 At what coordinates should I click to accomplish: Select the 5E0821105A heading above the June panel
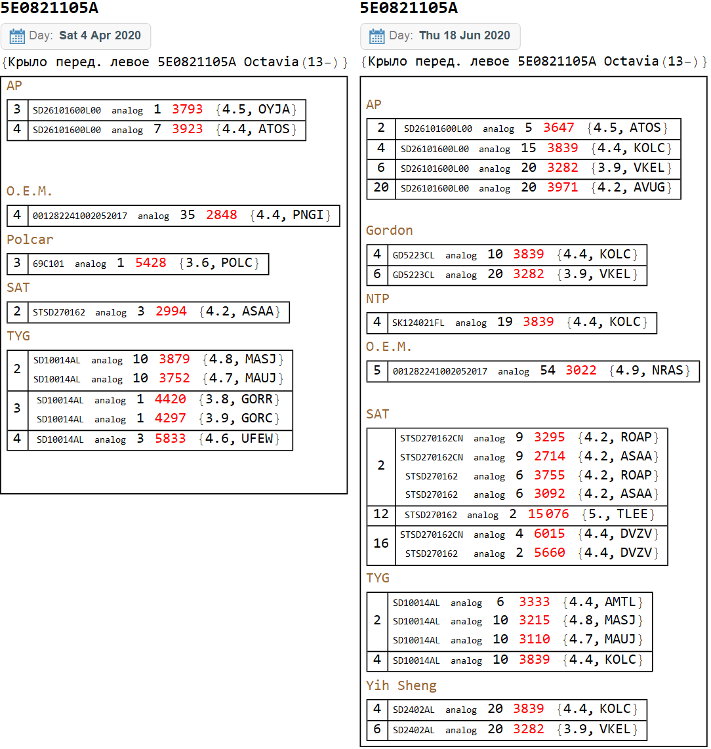point(409,8)
